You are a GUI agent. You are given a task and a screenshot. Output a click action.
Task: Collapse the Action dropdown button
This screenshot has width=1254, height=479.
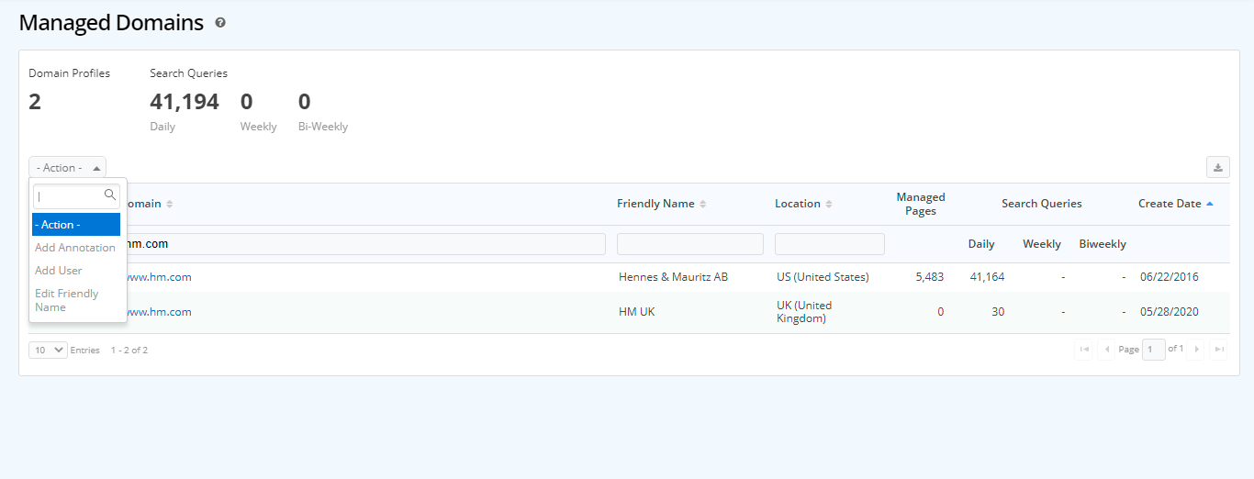point(68,168)
